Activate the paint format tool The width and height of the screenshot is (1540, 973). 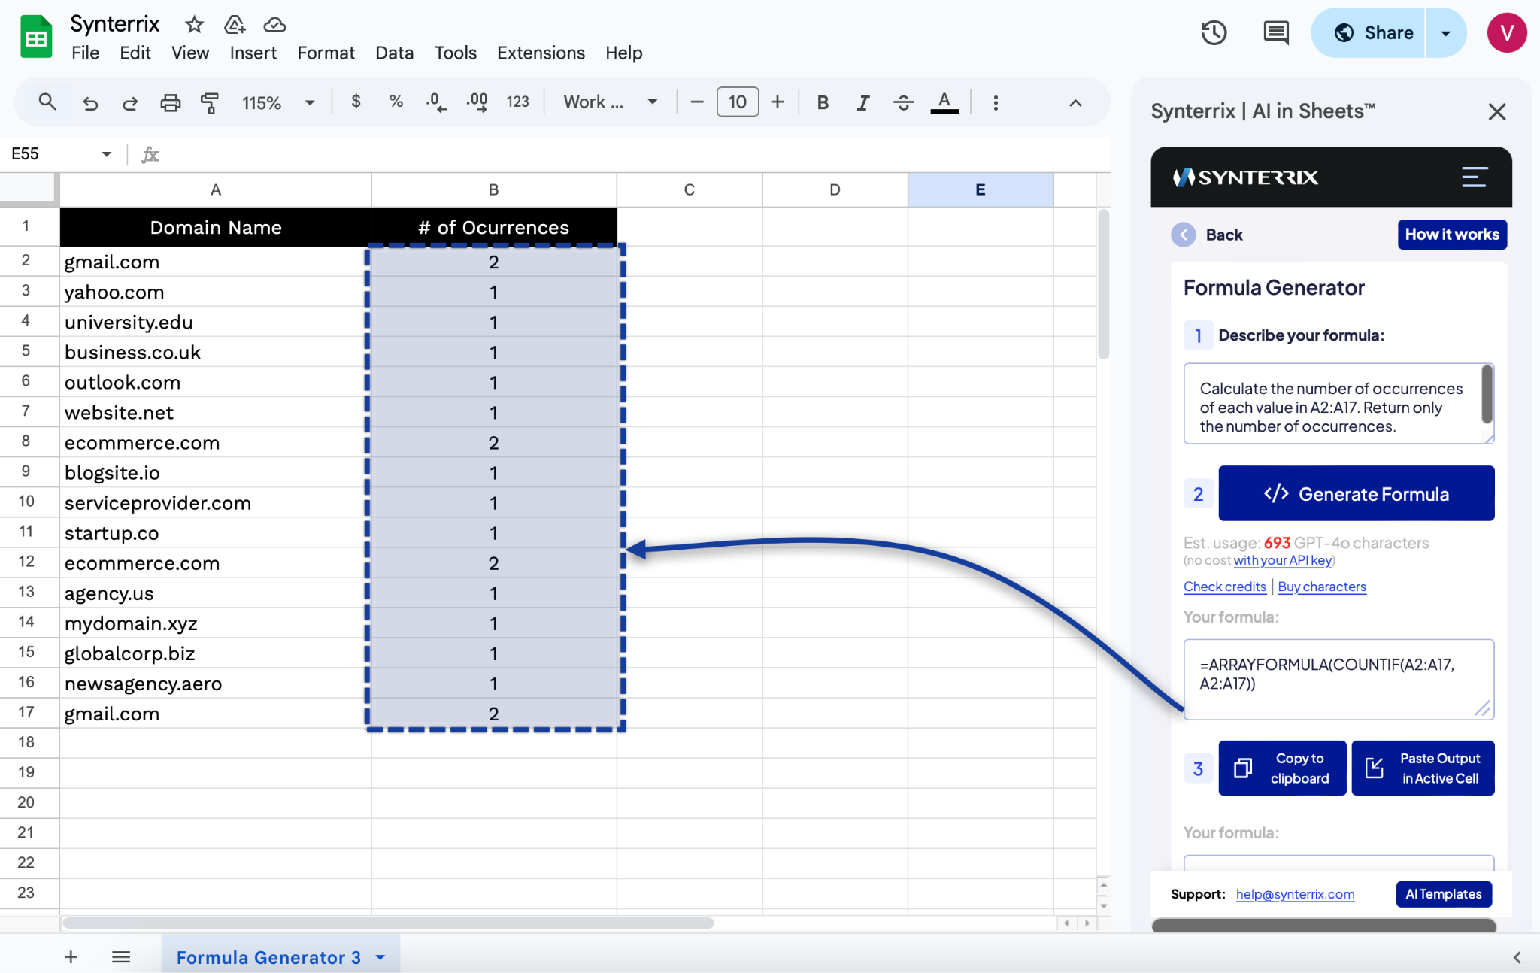tap(210, 102)
